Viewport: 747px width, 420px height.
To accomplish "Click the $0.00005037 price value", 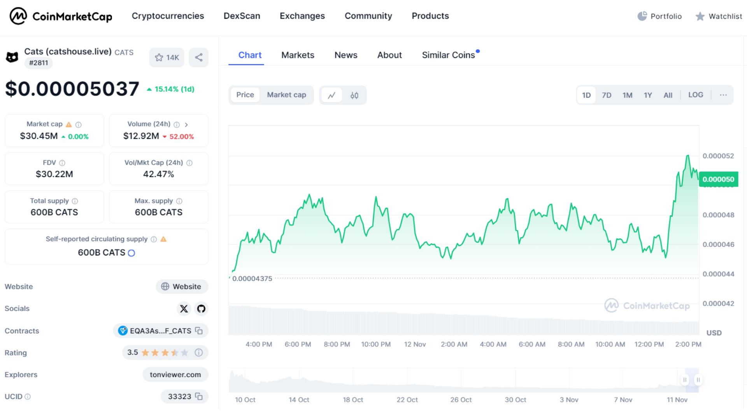I will (x=72, y=89).
